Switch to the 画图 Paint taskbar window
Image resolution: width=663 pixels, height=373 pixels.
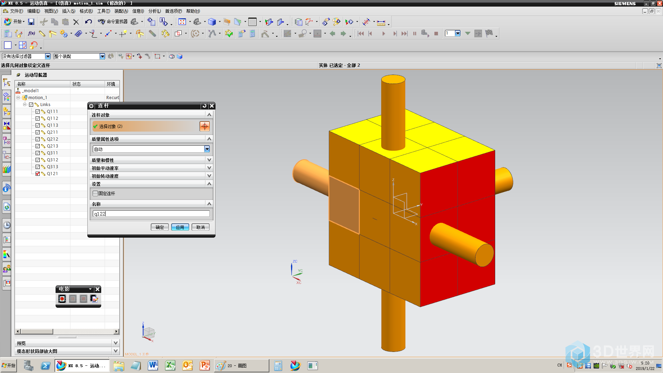(x=241, y=365)
